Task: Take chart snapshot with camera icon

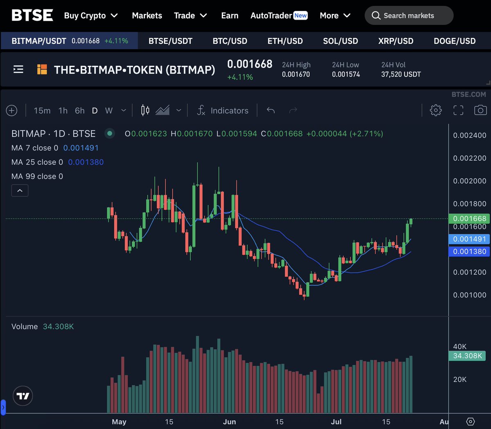Action: pos(480,110)
